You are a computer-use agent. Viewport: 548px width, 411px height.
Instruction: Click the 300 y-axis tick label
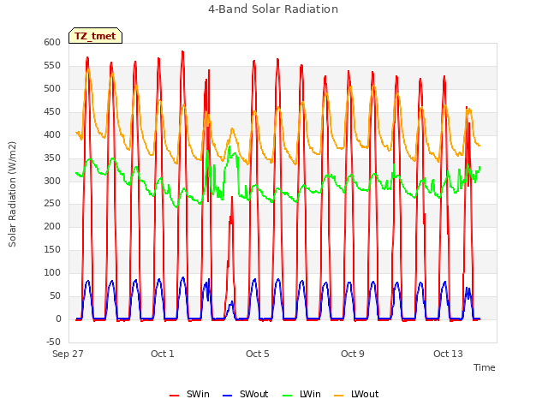click(x=52, y=181)
